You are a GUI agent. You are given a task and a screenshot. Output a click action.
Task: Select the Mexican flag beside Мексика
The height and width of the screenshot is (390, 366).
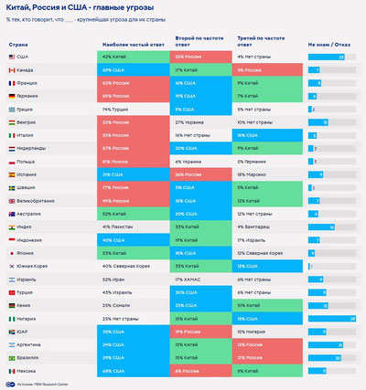tap(12, 371)
